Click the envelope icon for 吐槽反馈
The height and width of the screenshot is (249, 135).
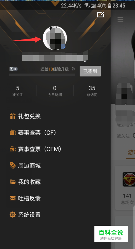click(13, 198)
